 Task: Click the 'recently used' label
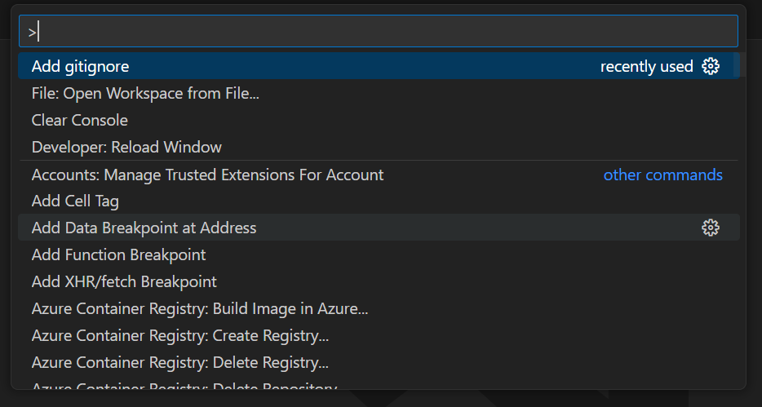coord(646,66)
